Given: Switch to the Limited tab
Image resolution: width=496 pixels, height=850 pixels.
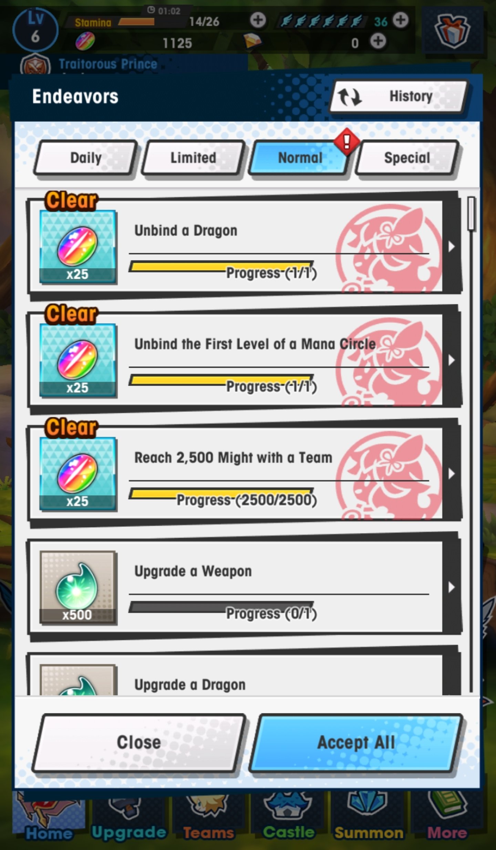Looking at the screenshot, I should tap(193, 158).
